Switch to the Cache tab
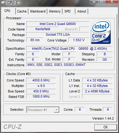This screenshot has width=119, height=133. pos(22,11)
